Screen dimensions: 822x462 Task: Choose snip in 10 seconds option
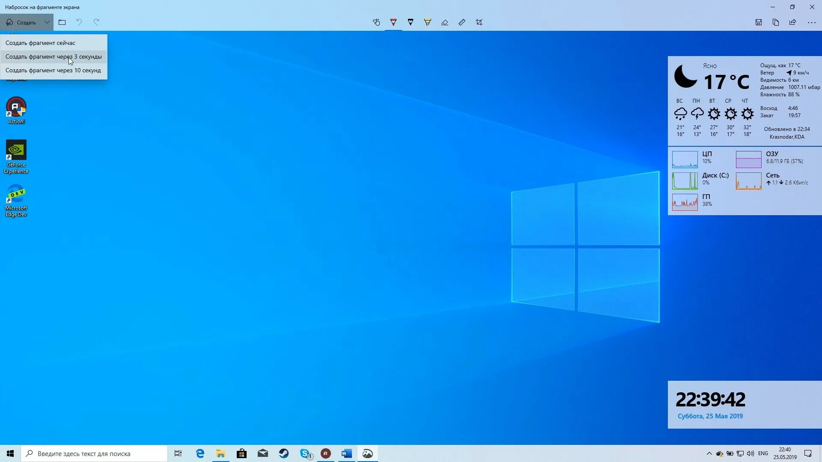53,70
